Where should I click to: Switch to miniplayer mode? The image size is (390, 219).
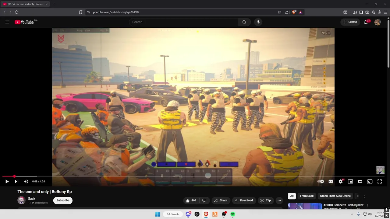pos(350,182)
